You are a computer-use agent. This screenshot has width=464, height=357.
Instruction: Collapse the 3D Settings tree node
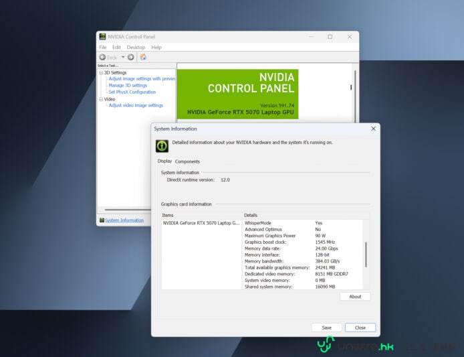pyautogui.click(x=101, y=72)
